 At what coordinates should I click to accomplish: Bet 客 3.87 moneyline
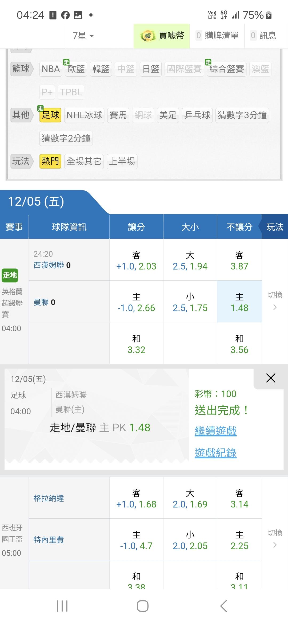pyautogui.click(x=239, y=260)
